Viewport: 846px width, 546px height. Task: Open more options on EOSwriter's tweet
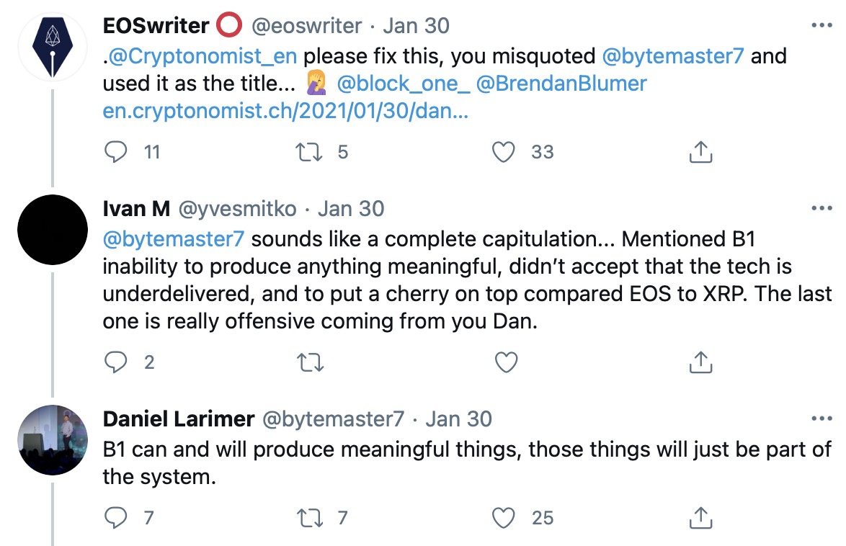(x=821, y=25)
